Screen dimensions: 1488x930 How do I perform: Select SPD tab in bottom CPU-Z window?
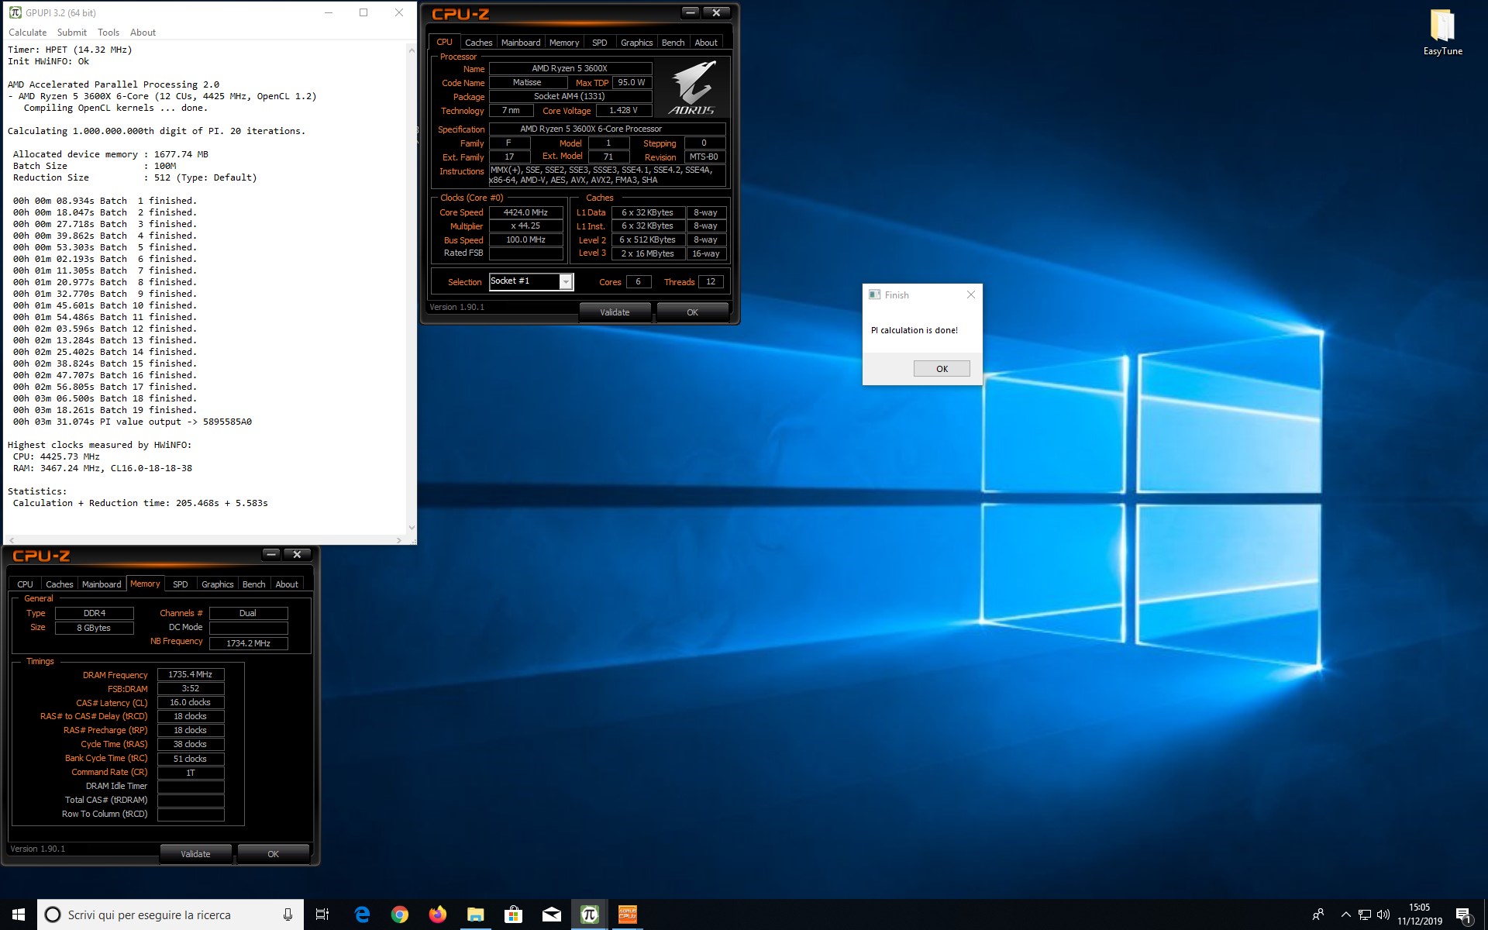(x=181, y=584)
